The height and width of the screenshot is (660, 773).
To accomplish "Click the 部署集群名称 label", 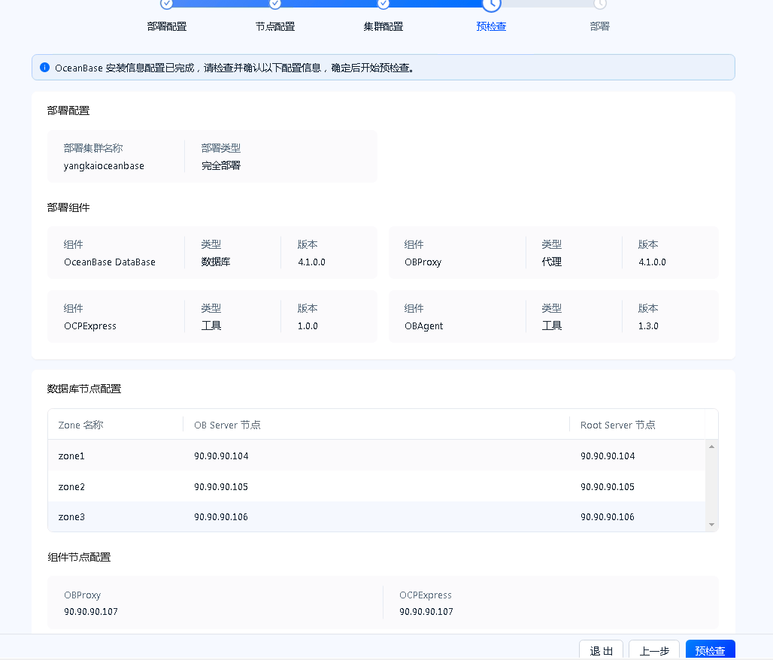I will (x=93, y=148).
